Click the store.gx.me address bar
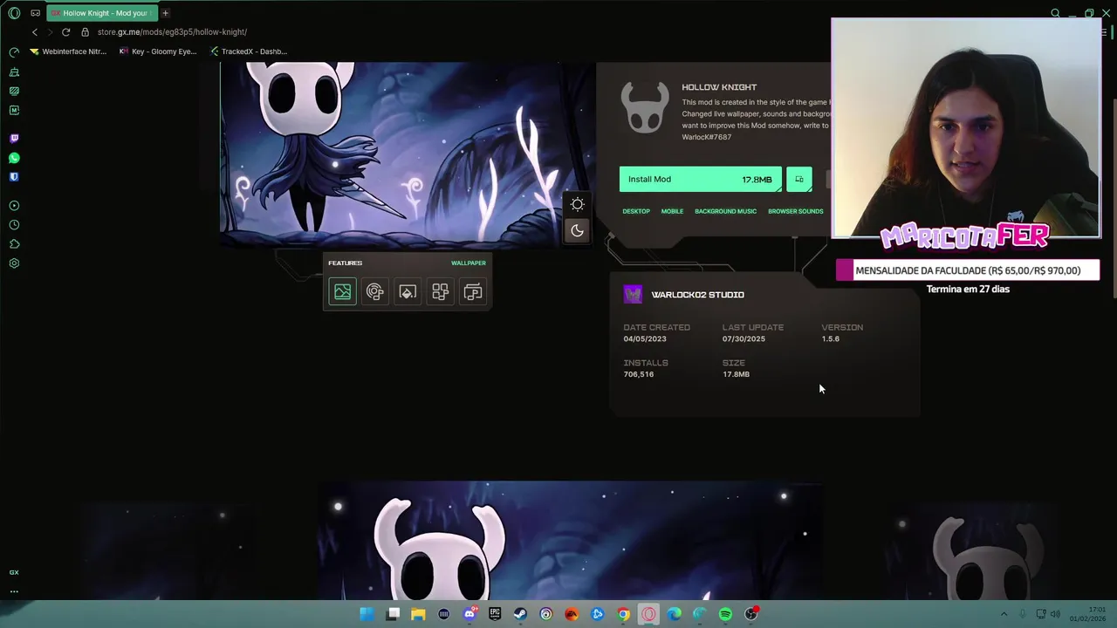Image resolution: width=1117 pixels, height=628 pixels. [x=172, y=32]
